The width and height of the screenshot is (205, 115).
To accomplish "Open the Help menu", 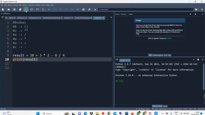I will coord(52,5).
